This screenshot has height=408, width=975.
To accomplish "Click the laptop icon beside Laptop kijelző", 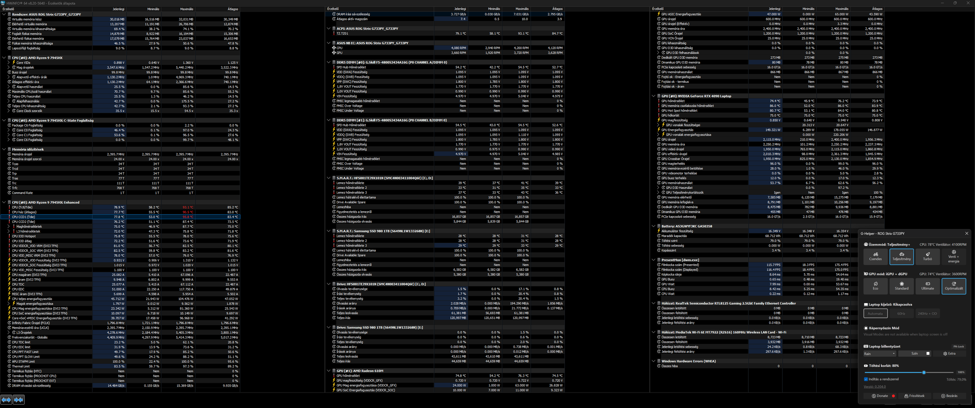I will tap(866, 304).
